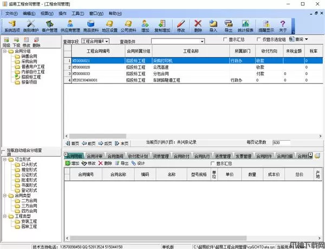Add 同级 group in tree panel

click(x=6, y=42)
